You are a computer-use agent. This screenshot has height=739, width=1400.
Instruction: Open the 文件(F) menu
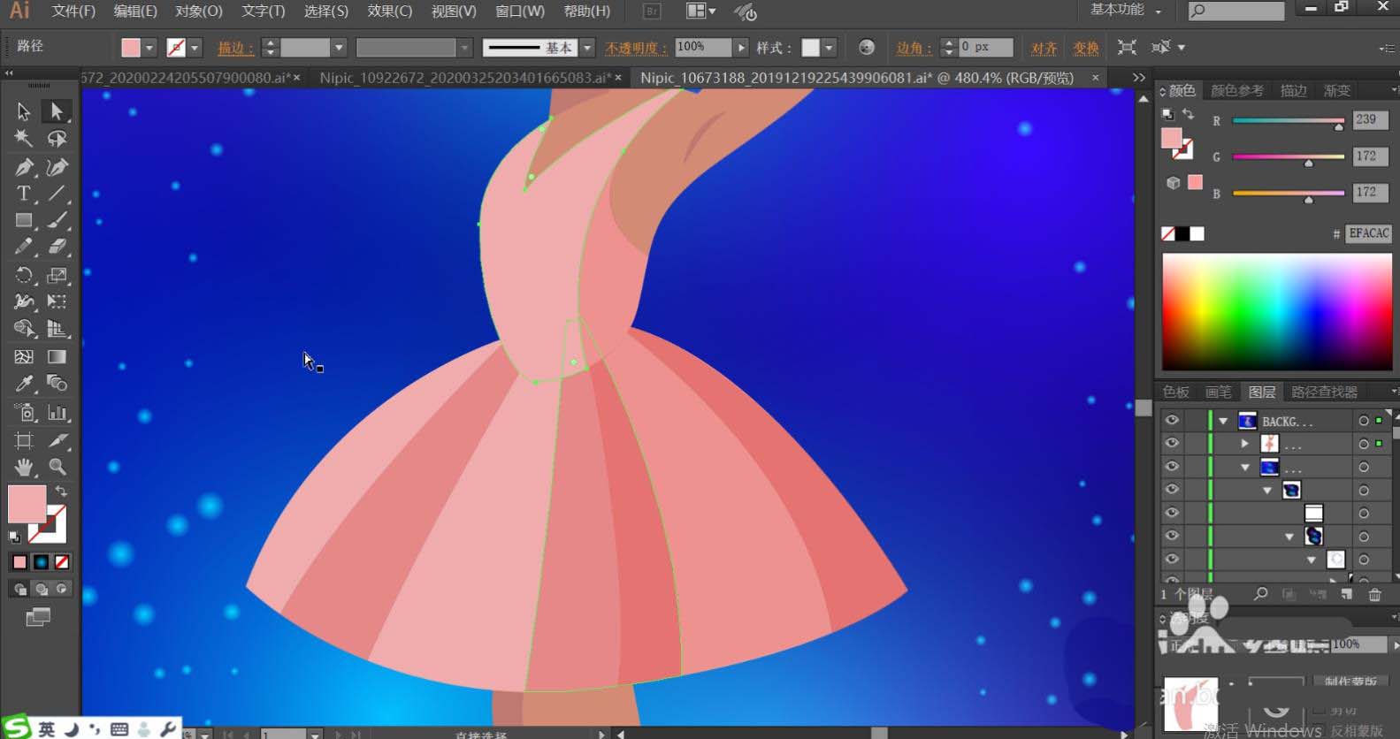[x=73, y=11]
